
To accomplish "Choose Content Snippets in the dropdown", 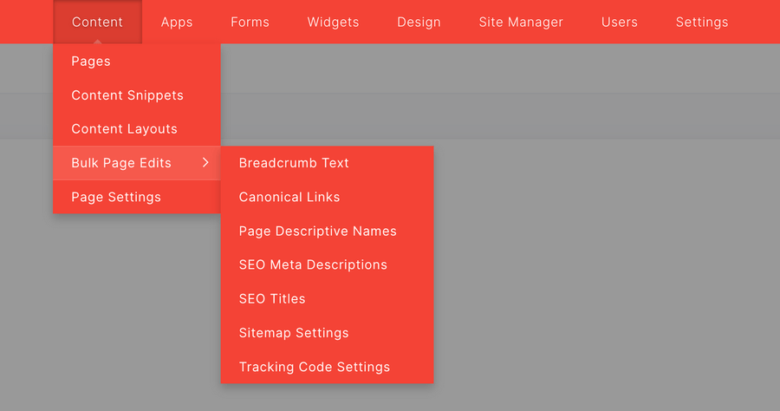I will click(137, 95).
